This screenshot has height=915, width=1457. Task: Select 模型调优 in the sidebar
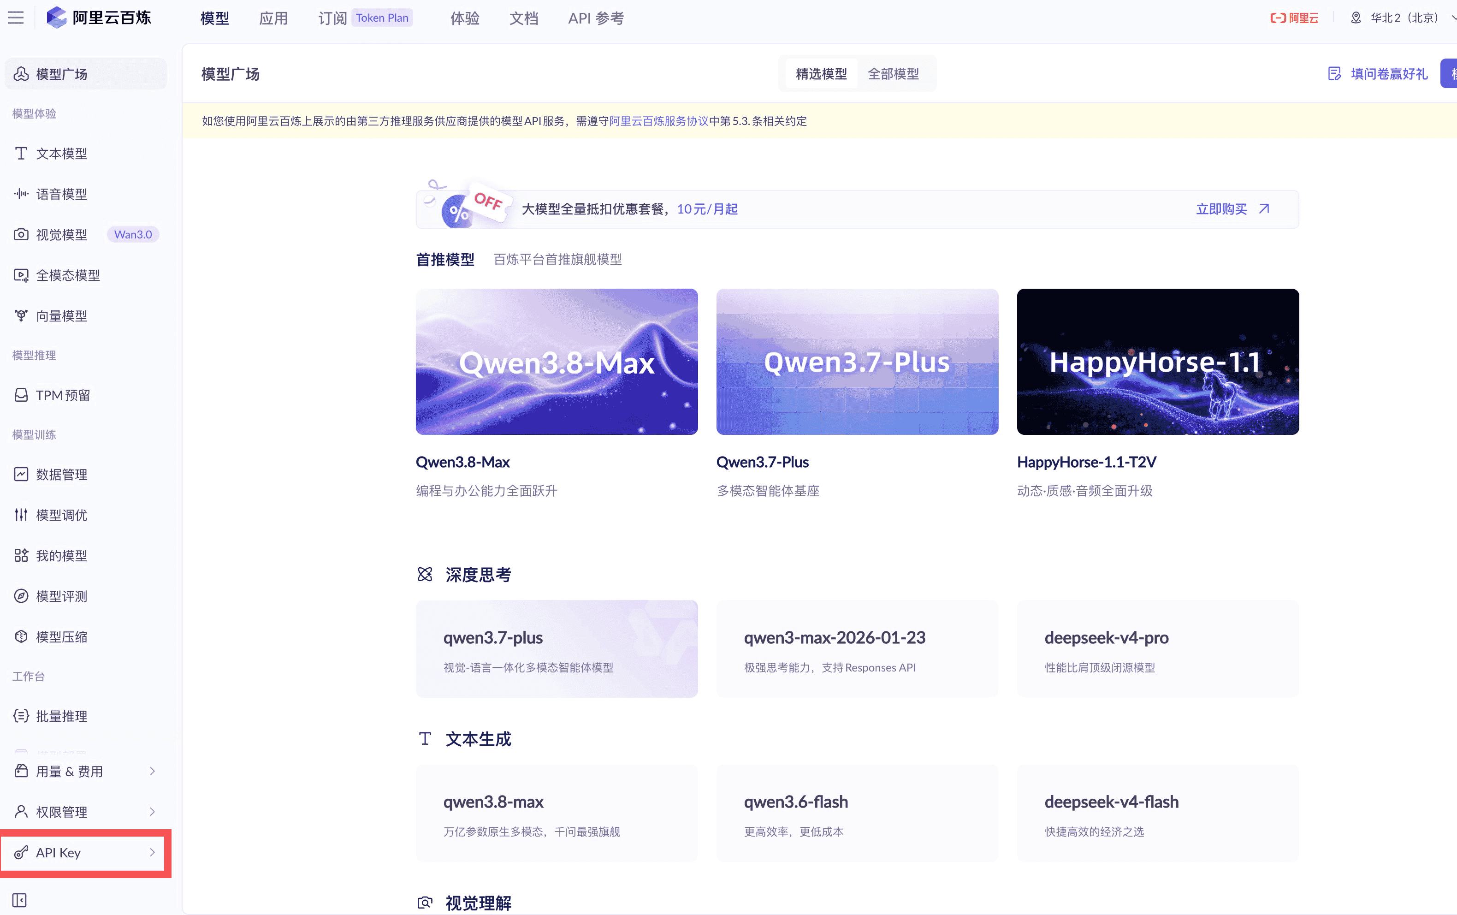pos(85,515)
